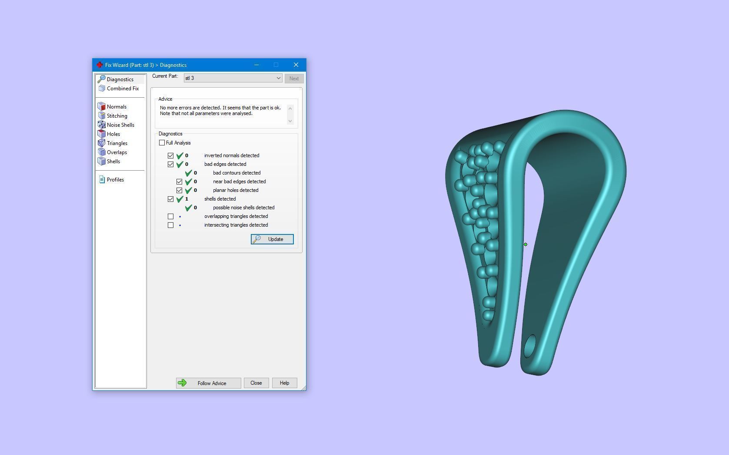Click the Holes cube icon

click(102, 134)
